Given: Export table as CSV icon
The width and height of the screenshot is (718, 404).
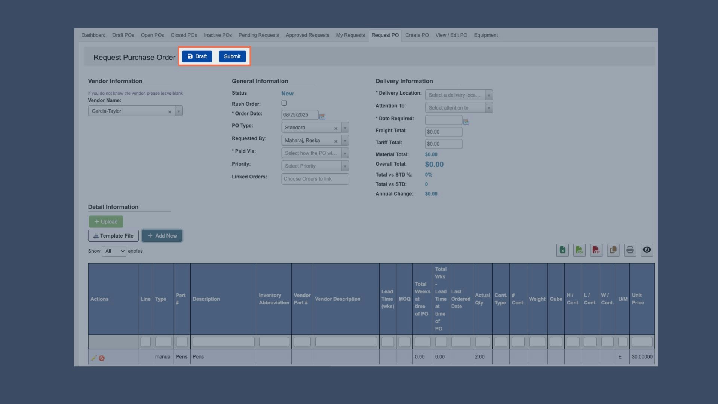Looking at the screenshot, I should (579, 250).
